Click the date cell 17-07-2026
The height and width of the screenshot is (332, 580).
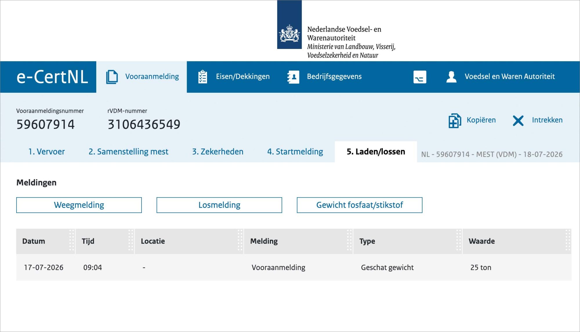[43, 268]
